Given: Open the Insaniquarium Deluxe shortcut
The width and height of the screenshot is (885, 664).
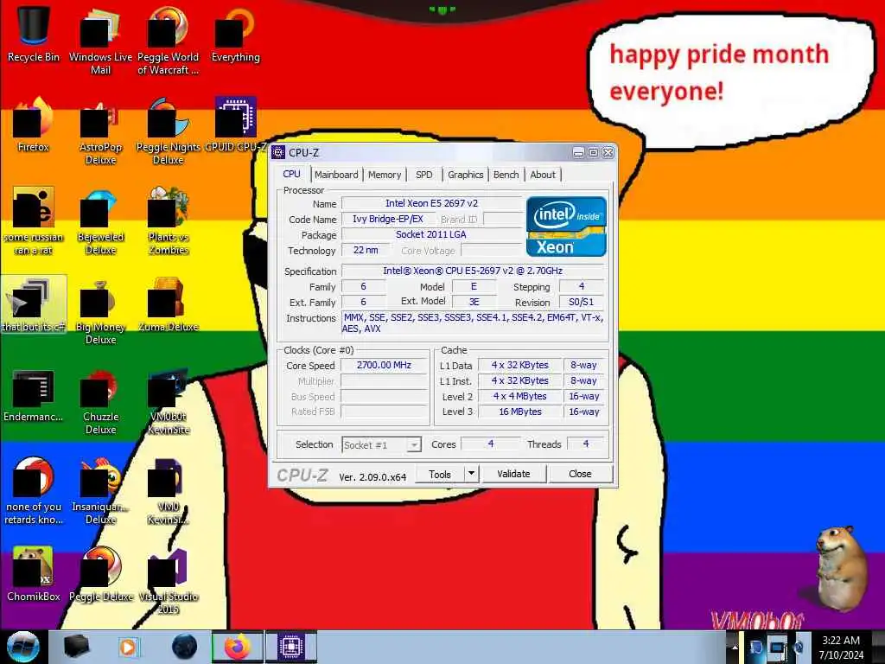Looking at the screenshot, I should 100,491.
